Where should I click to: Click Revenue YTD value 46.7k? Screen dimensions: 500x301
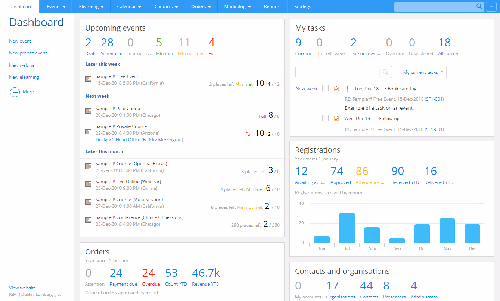[206, 273]
